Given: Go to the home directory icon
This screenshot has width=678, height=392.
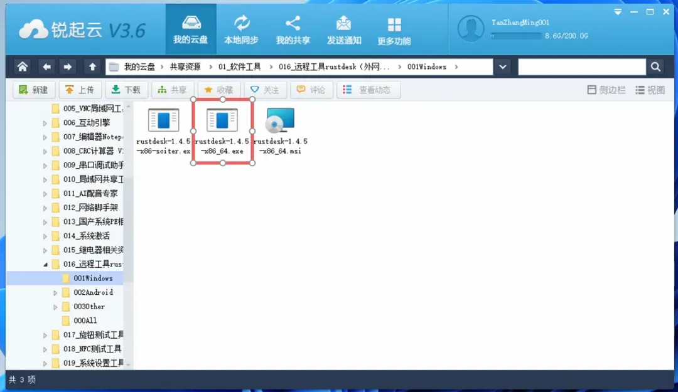Looking at the screenshot, I should (x=22, y=66).
